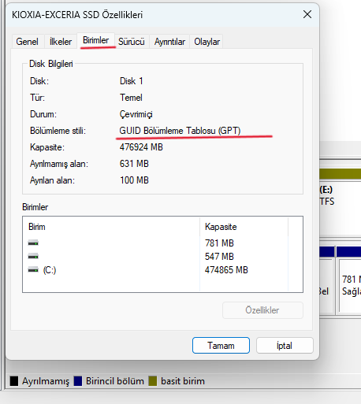Image resolution: width=361 pixels, height=404 pixels.
Task: Click the Bölümleme stili label
Action: point(58,131)
